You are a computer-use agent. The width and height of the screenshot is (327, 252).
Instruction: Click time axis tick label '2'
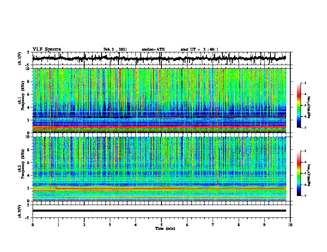(84, 225)
